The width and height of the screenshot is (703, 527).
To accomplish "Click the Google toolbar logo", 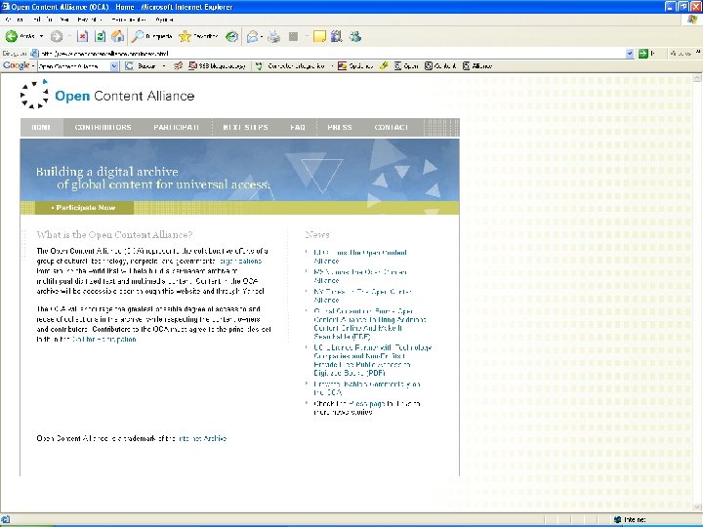I will tap(17, 65).
